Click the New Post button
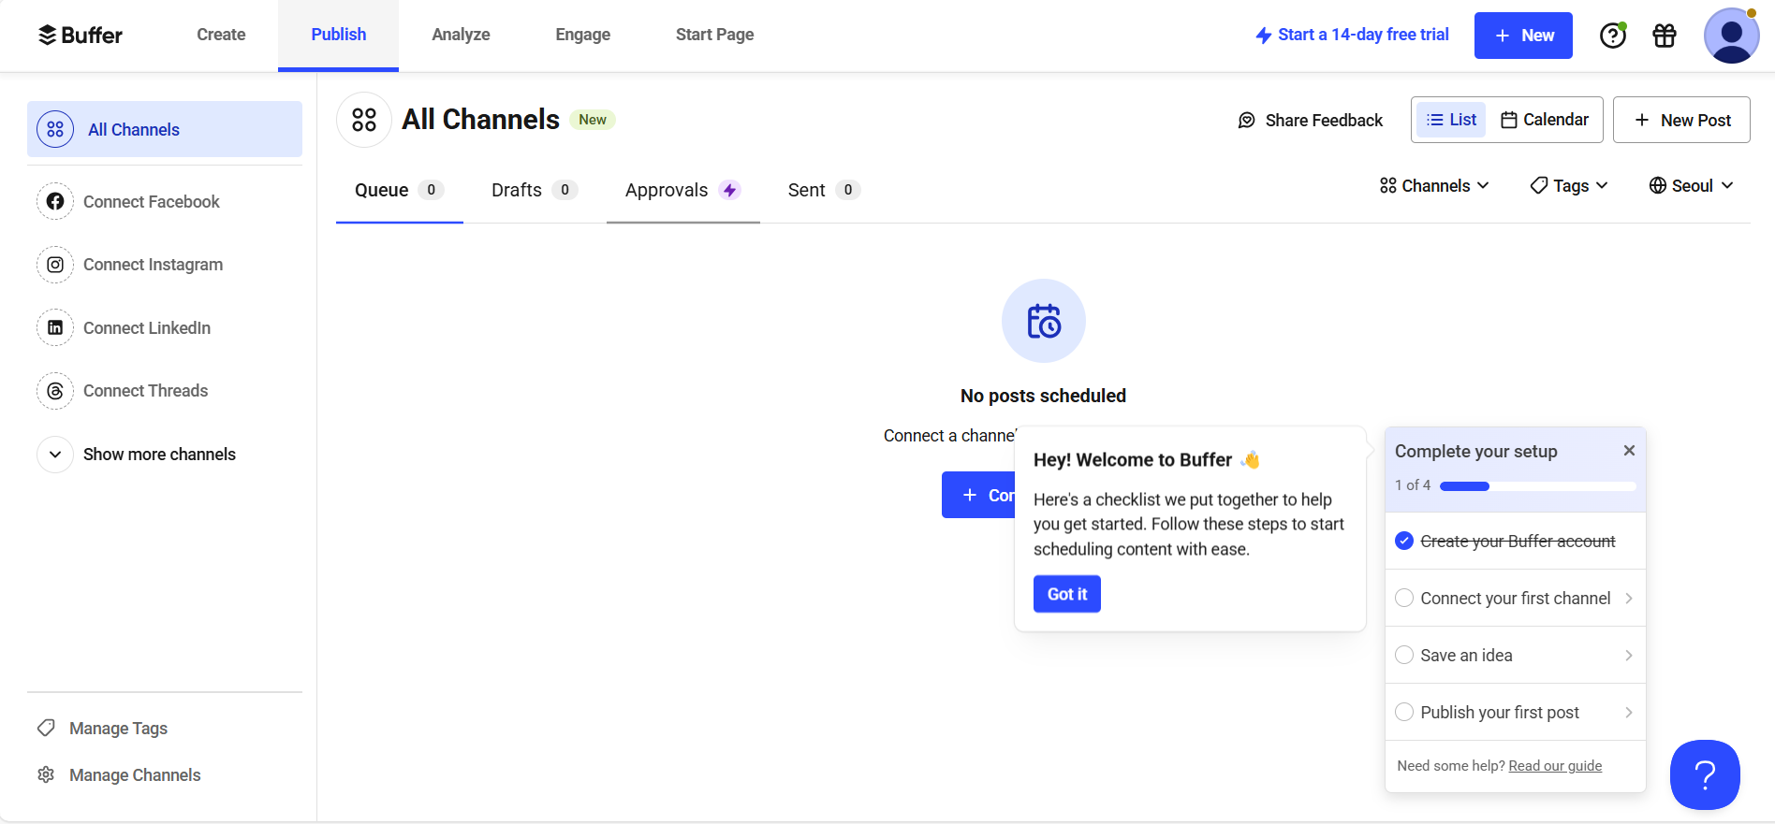This screenshot has height=824, width=1775. tap(1681, 120)
